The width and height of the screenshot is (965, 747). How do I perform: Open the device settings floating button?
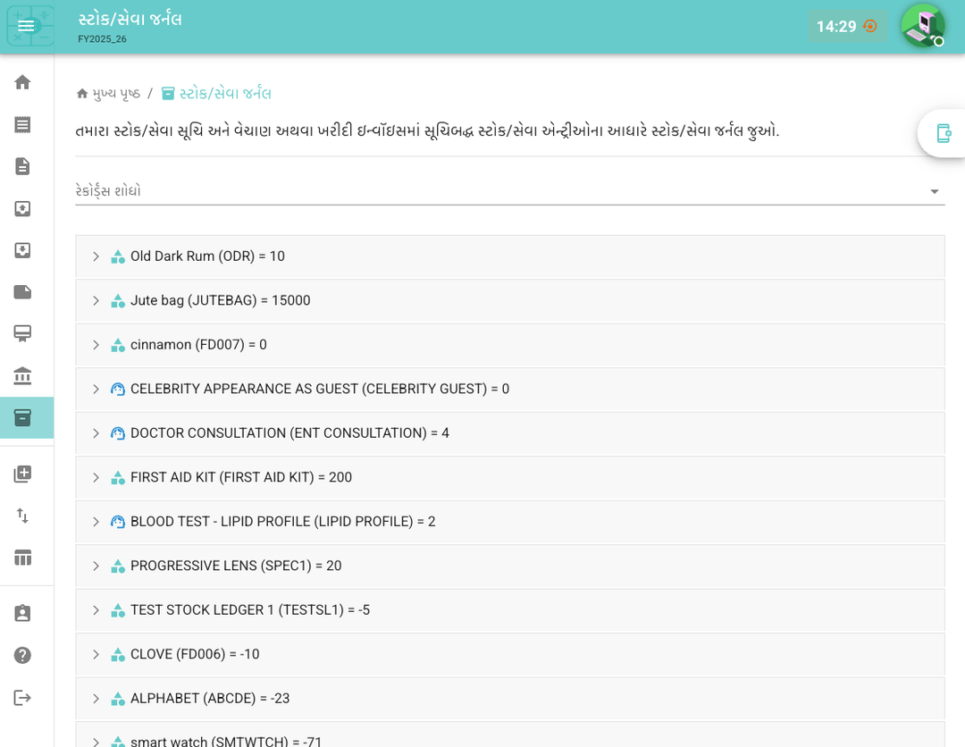(943, 133)
